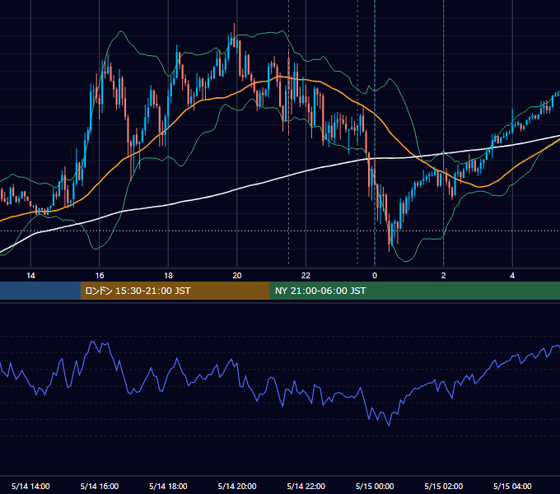Click the 5/14 20:00 time label

[237, 486]
